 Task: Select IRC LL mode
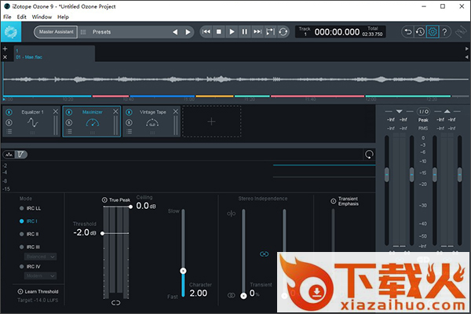21,208
